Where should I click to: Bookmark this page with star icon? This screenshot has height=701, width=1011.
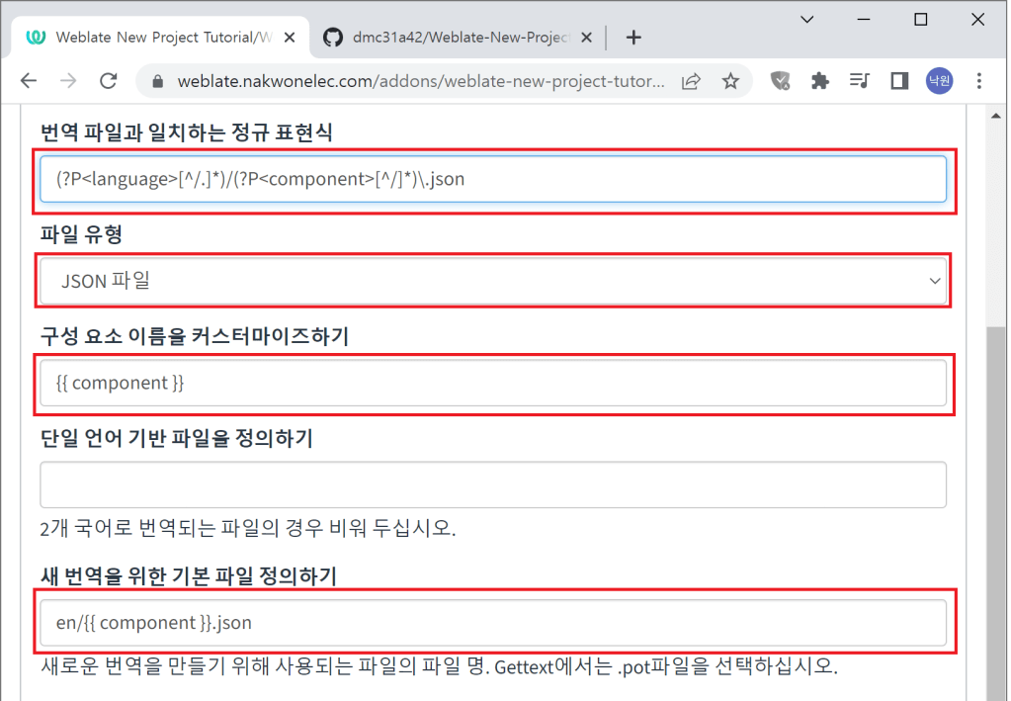[x=730, y=81]
